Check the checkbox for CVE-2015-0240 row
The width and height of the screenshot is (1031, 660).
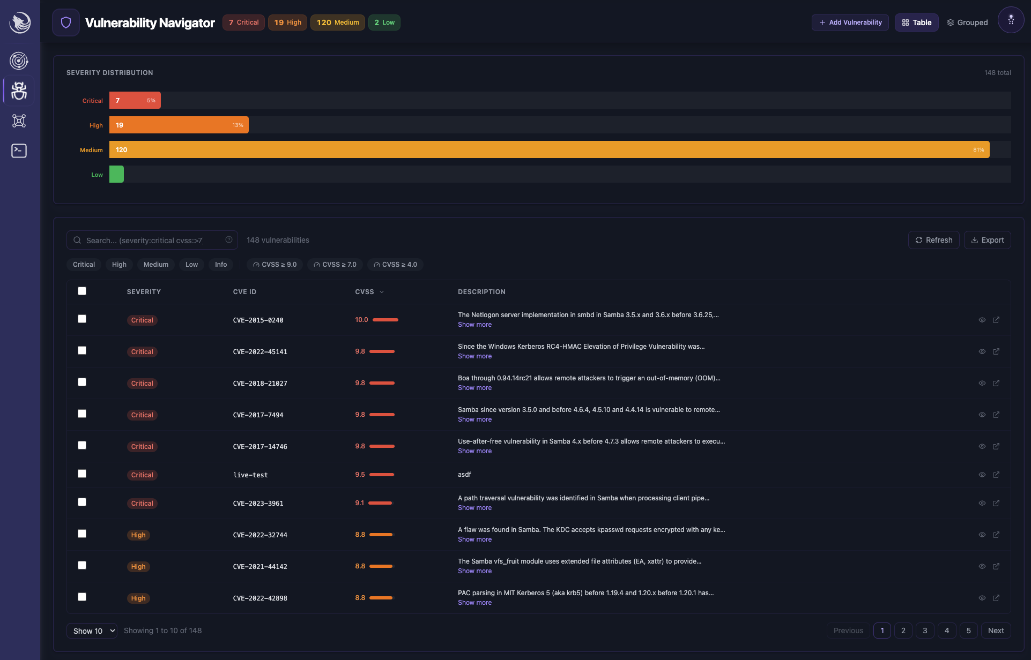[82, 319]
